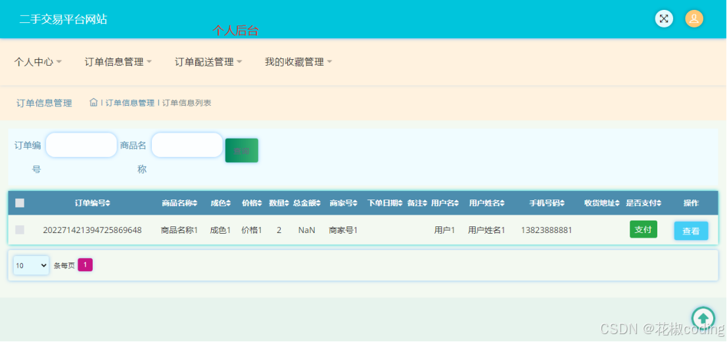This screenshot has height=342, width=727.
Task: Sort by 商家号 column arrows
Action: coord(355,203)
